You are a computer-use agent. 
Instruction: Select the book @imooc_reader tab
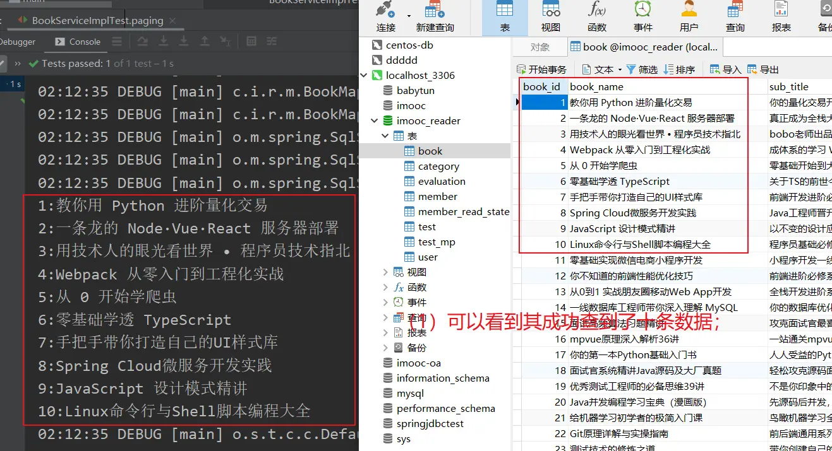point(644,47)
